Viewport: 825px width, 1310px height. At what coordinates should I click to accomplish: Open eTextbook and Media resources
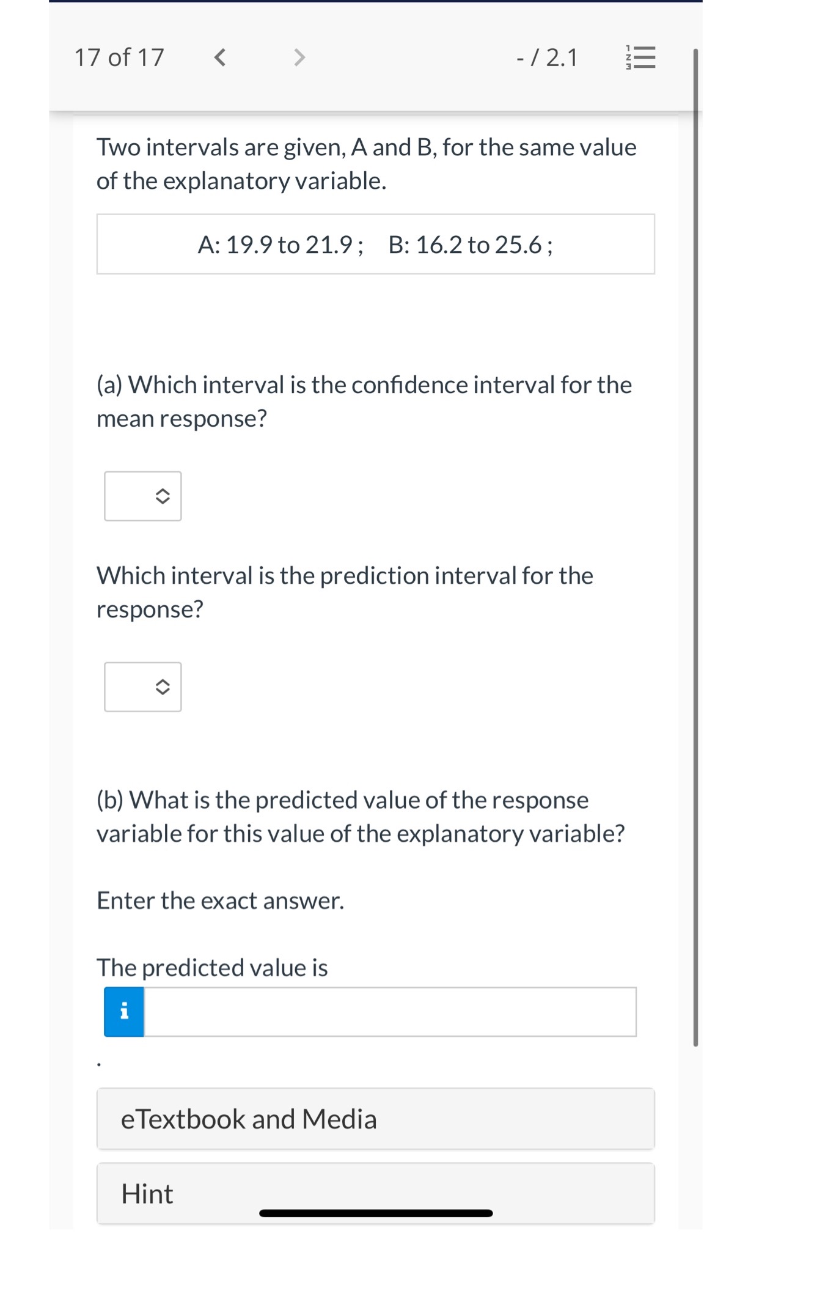click(x=375, y=1119)
